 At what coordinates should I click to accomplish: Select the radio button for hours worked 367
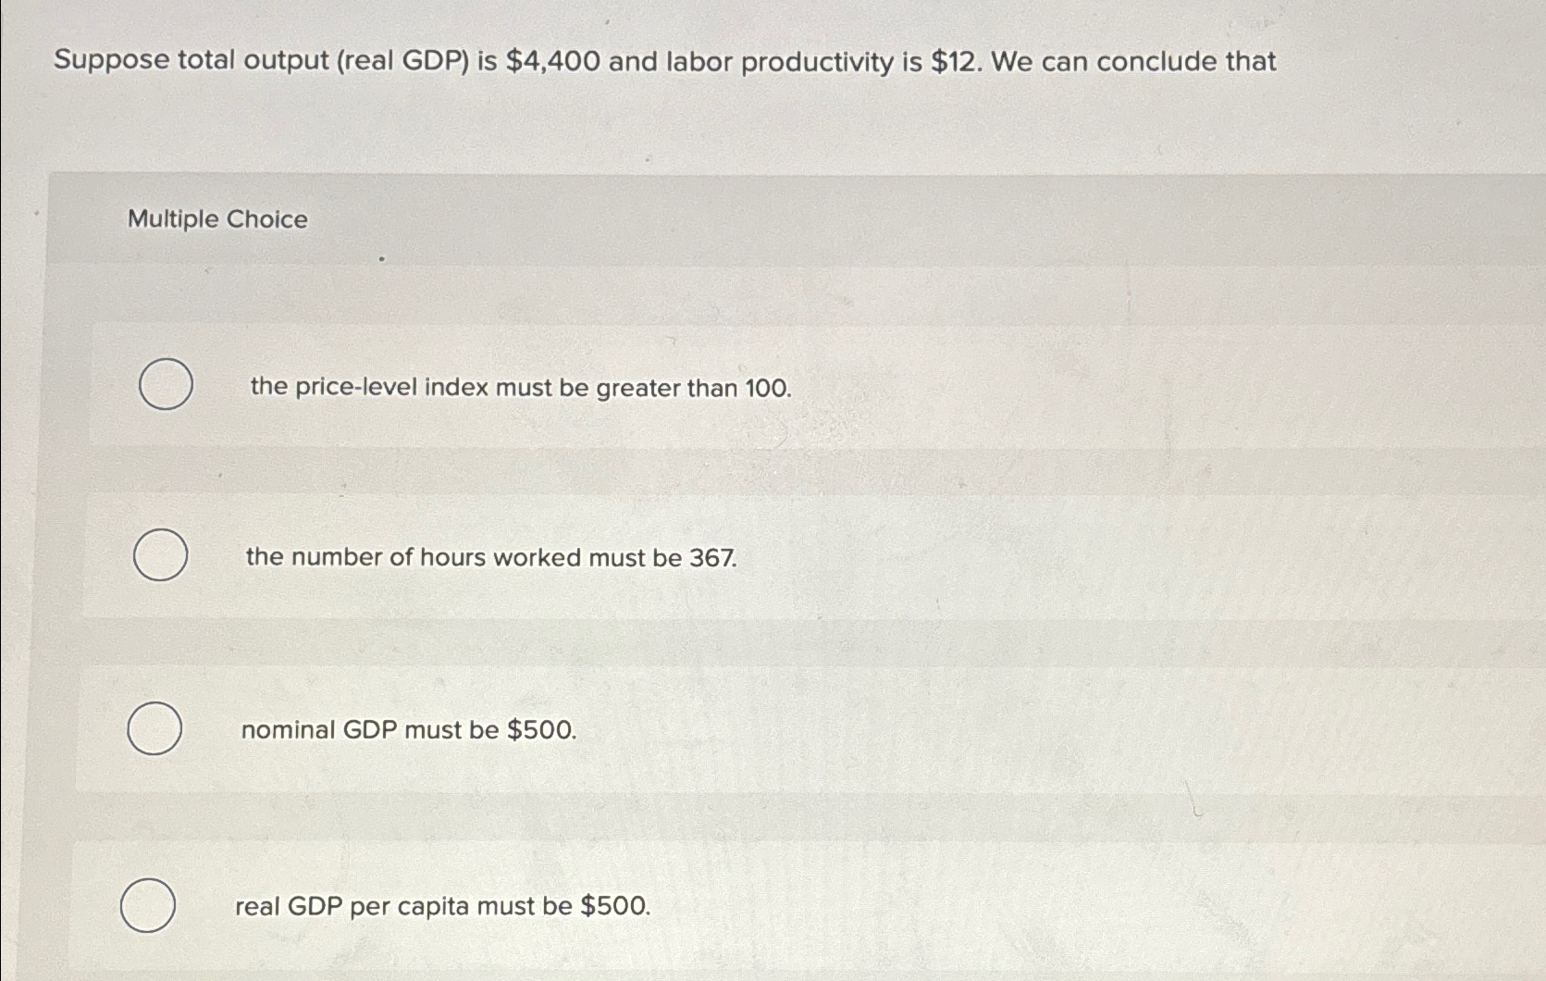[160, 556]
